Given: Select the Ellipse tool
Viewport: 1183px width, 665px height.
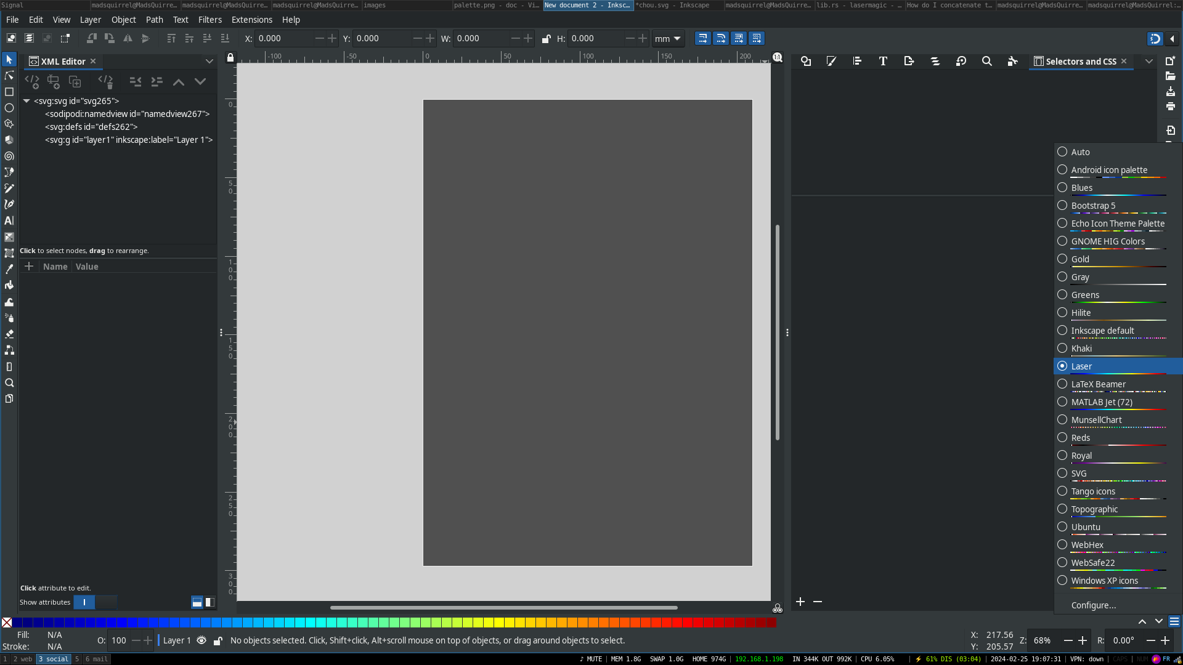Looking at the screenshot, I should (9, 108).
